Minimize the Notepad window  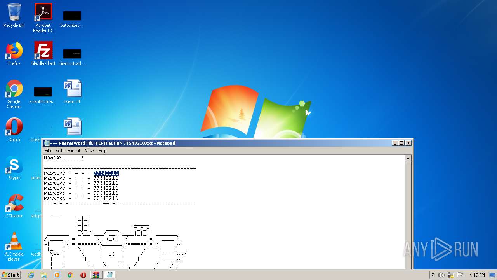click(x=395, y=143)
